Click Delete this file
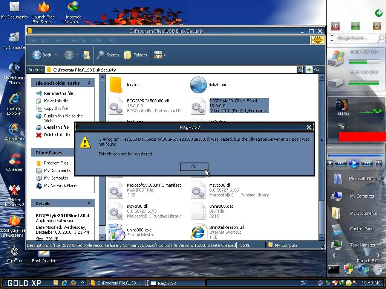The height and width of the screenshot is (289, 386). tap(57, 135)
